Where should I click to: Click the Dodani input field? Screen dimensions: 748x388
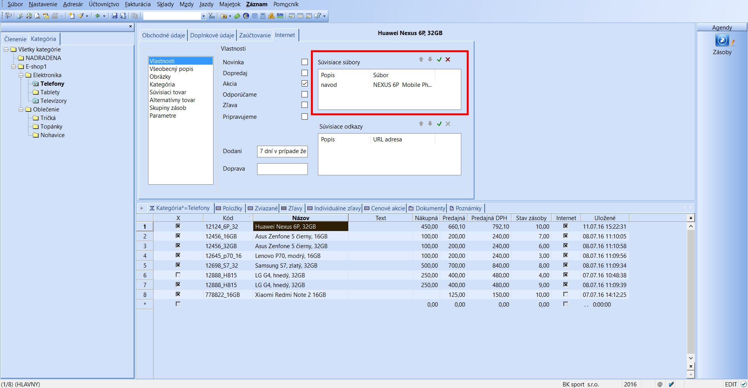point(282,151)
